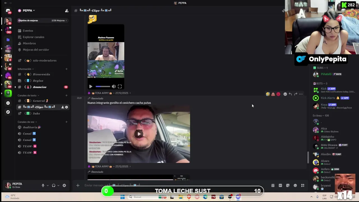The height and width of the screenshot is (202, 359).
Task: Forward the hovered message
Action: click(x=296, y=94)
